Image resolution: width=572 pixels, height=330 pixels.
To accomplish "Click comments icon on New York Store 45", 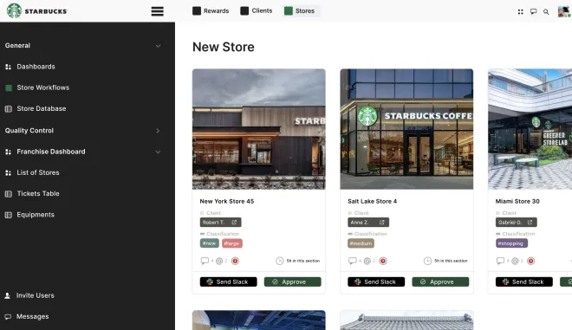I will (x=205, y=261).
